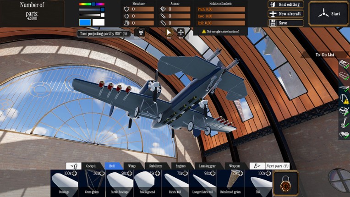Open the Engines tab
Screen dimensions: 350x197
point(182,166)
